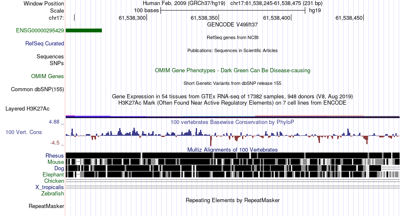Click Multiz Alignments of 100 Vertebrates title
Screen dimensions: 400x216
click(232, 150)
